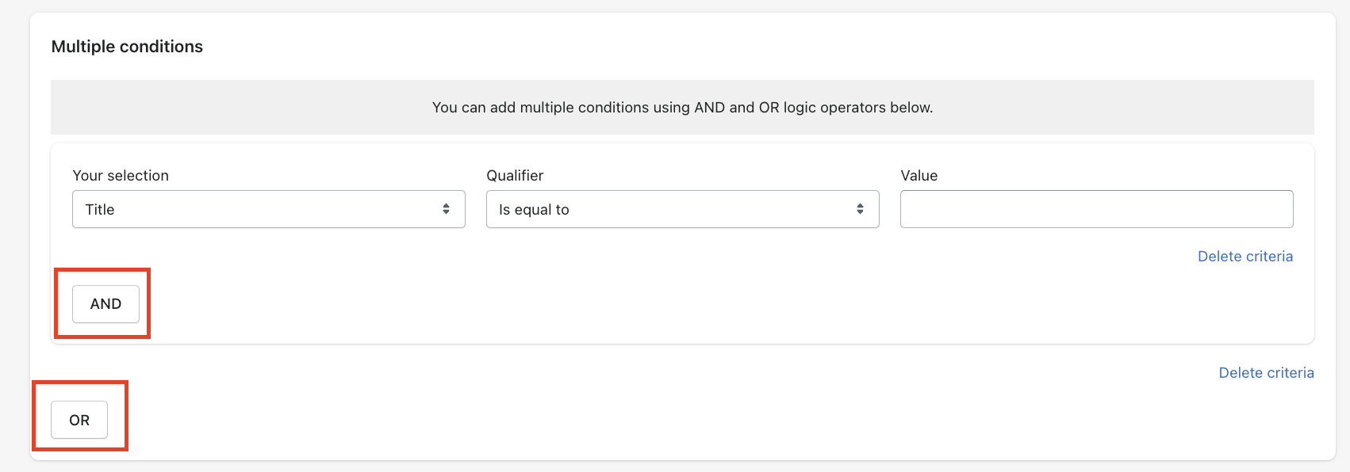Click the 'Title' text in the selection dropdown

pyautogui.click(x=100, y=210)
